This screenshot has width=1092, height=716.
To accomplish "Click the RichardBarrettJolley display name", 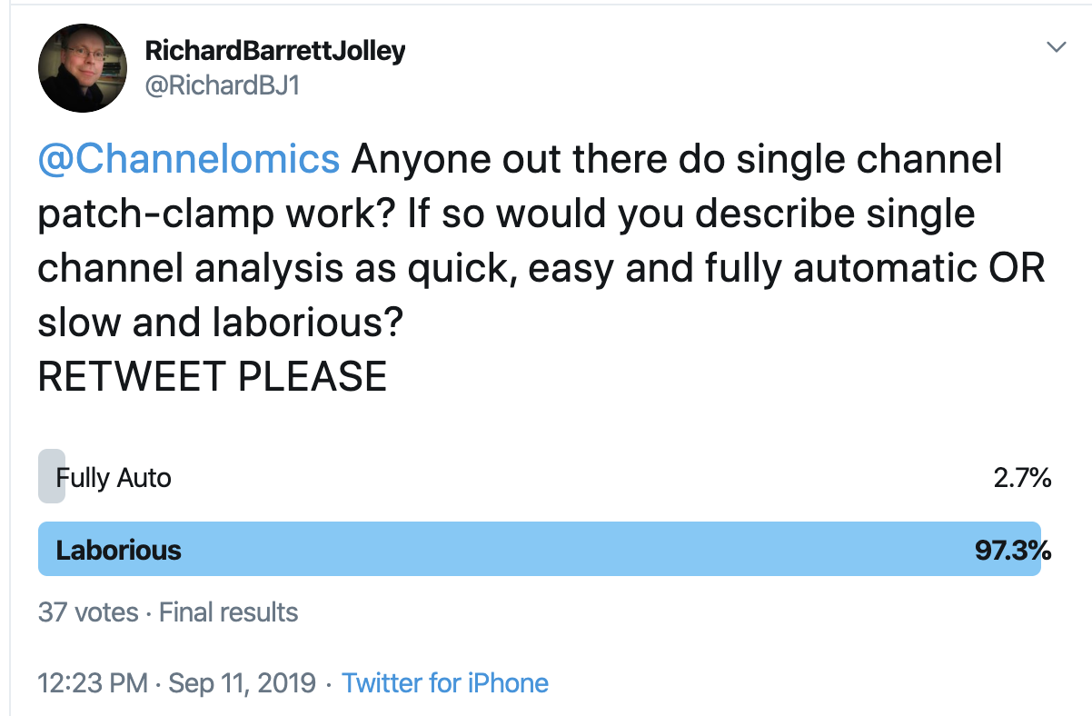I will 275,52.
